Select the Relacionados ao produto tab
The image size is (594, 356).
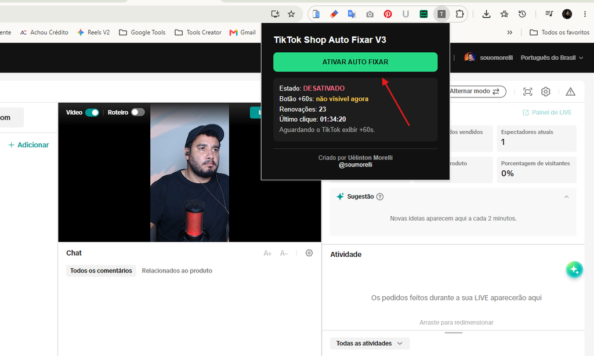point(177,270)
